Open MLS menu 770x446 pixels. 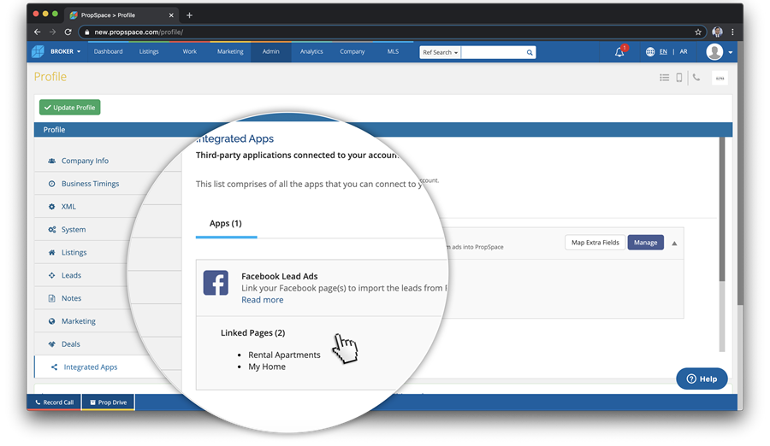393,51
